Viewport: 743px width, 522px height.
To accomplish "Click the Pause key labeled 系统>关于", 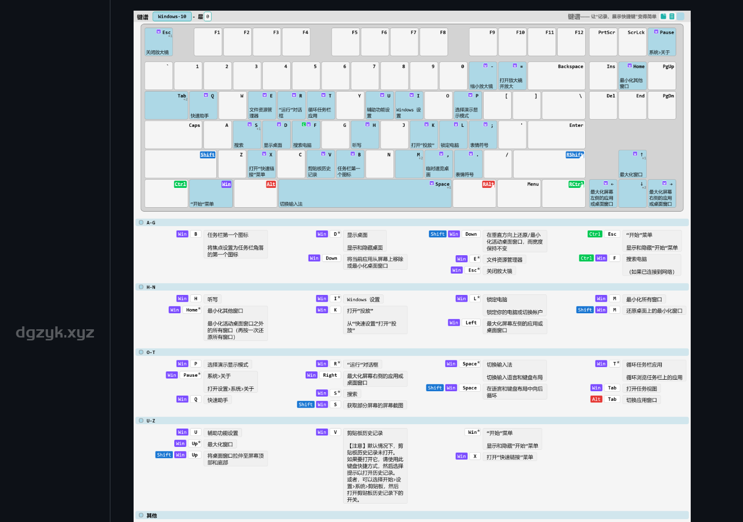I will pyautogui.click(x=662, y=42).
